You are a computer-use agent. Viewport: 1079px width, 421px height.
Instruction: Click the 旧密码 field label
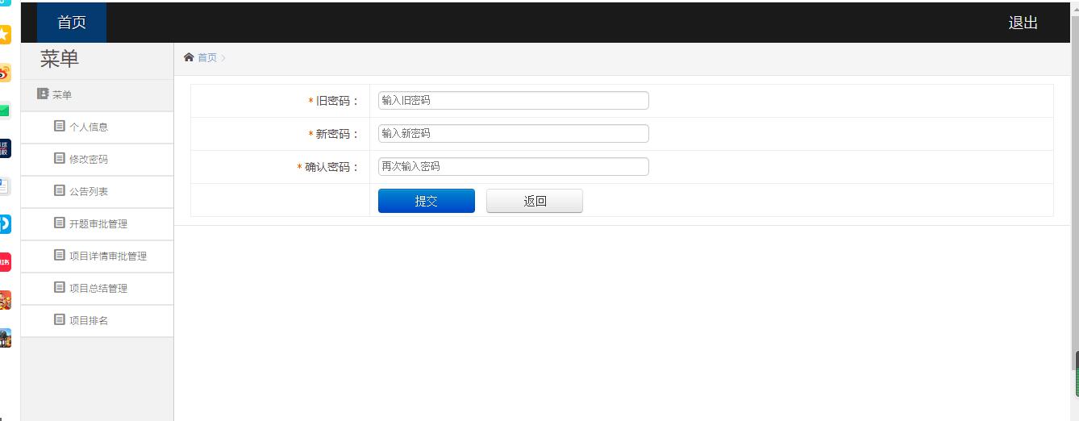[334, 101]
